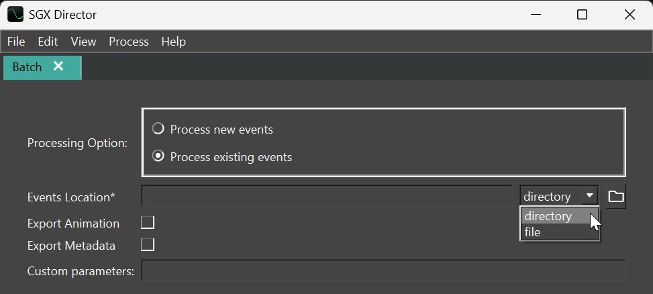653x294 pixels.
Task: Close the Batch tab with X
Action: 58,66
